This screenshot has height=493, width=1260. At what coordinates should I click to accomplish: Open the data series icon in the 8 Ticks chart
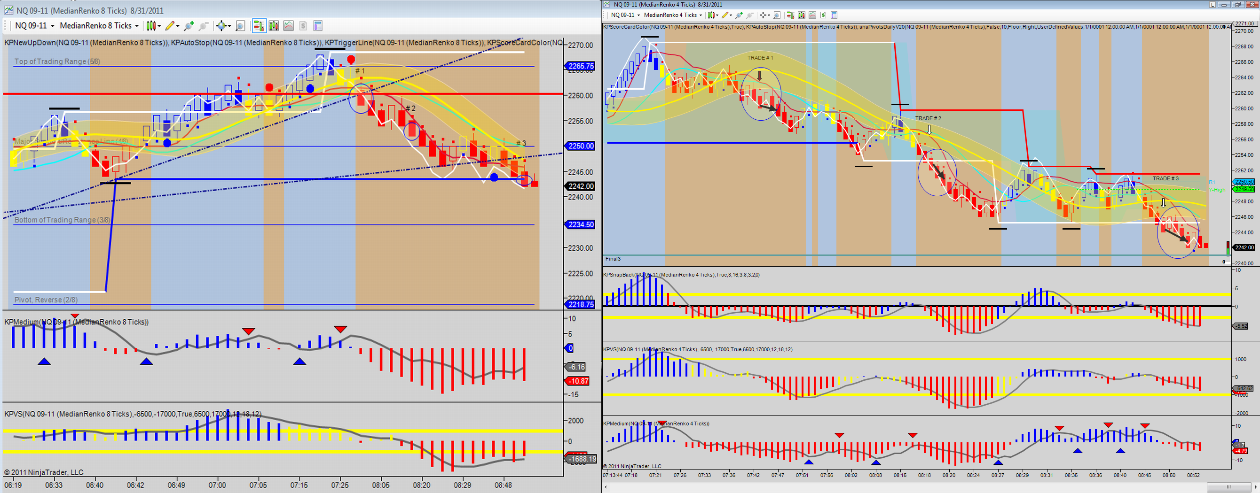(274, 26)
